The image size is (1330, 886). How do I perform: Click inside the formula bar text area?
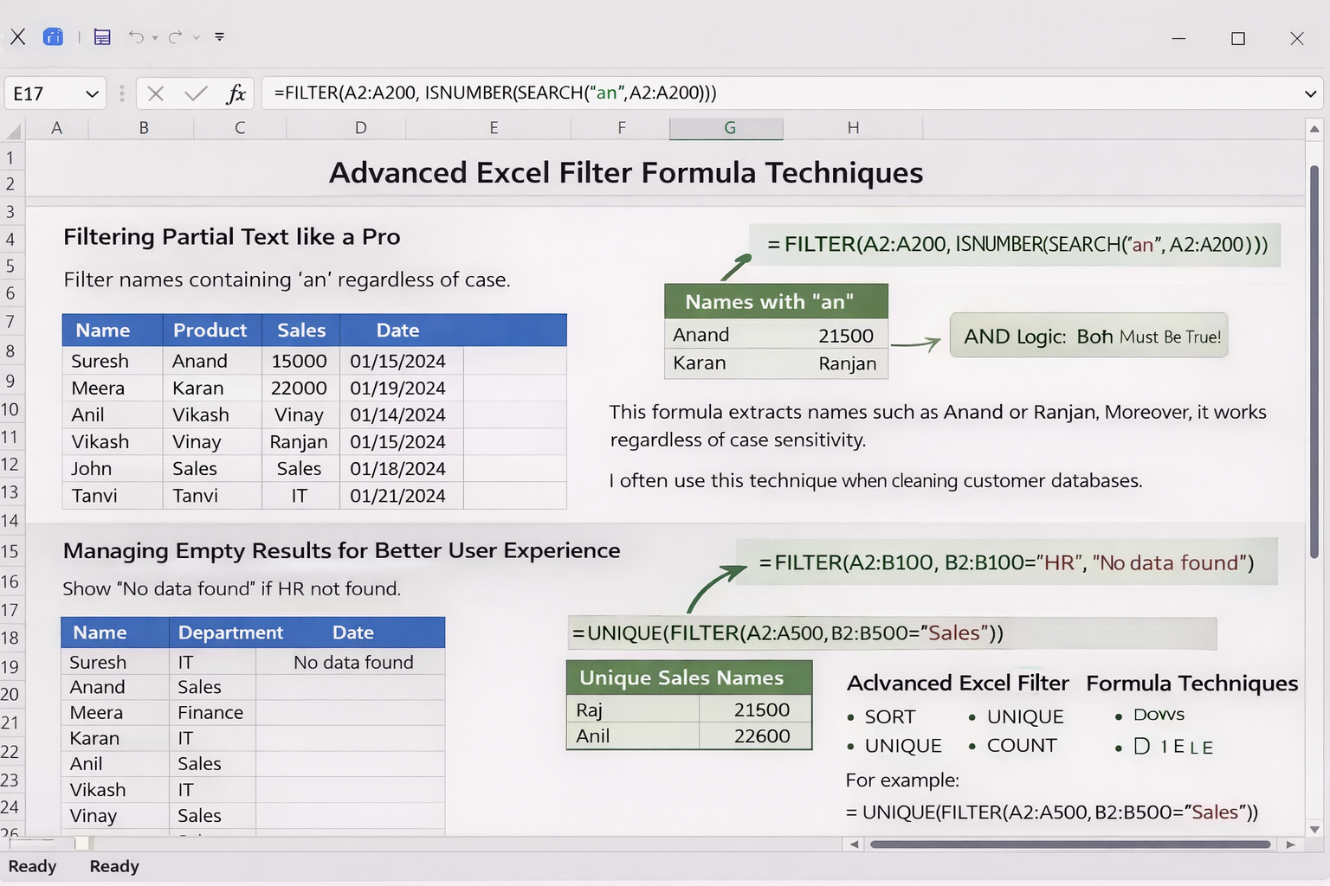(x=606, y=93)
